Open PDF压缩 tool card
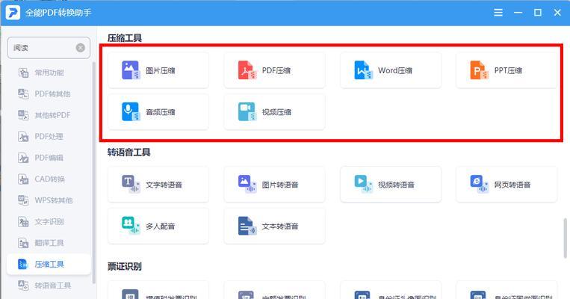 click(x=274, y=70)
